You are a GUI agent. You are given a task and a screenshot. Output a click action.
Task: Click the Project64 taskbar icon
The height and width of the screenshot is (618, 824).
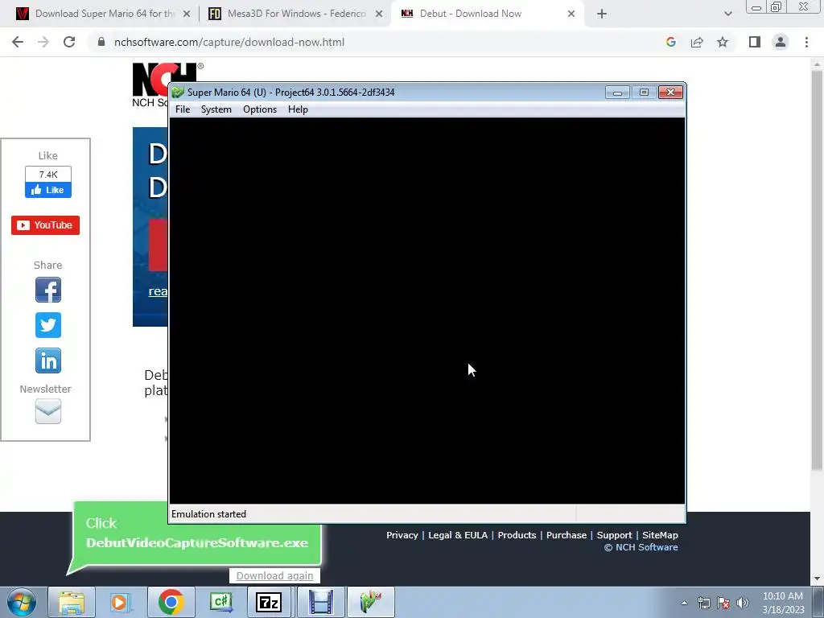(x=370, y=602)
